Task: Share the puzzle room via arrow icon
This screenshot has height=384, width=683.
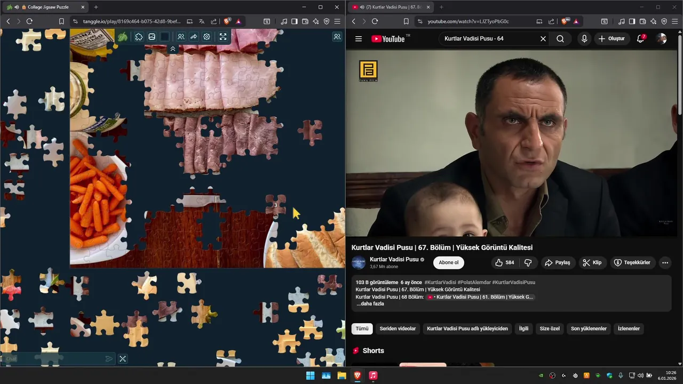Action: click(194, 37)
